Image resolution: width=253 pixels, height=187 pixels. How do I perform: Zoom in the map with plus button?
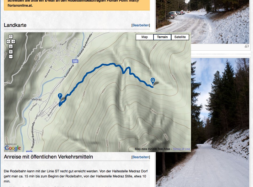pos(11,52)
